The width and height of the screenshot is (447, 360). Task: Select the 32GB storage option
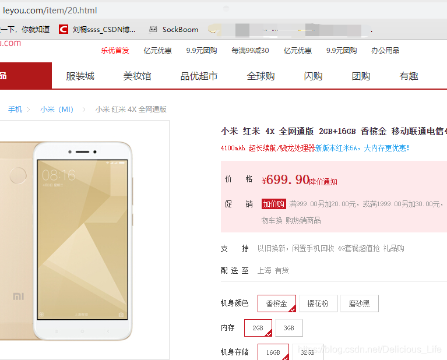point(307,352)
